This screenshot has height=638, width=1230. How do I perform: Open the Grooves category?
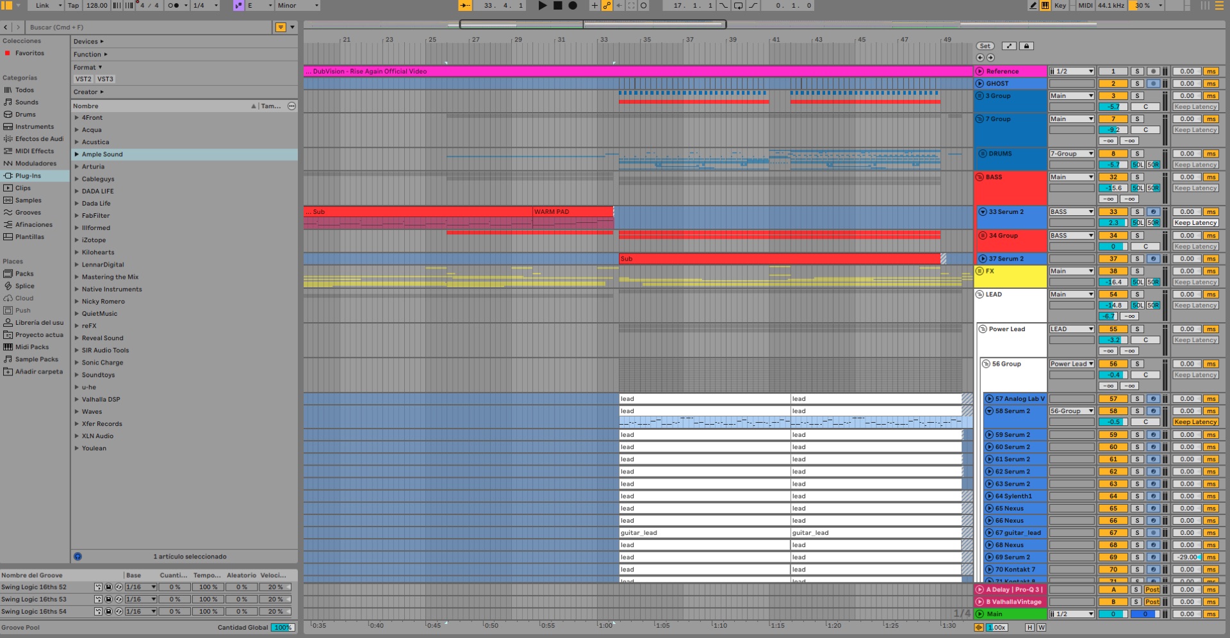point(28,213)
